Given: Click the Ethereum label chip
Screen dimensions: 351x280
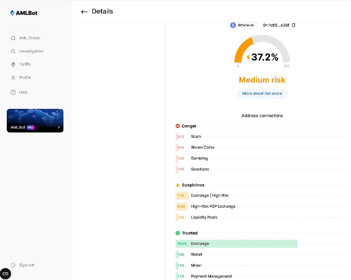Looking at the screenshot, I should click(243, 25).
